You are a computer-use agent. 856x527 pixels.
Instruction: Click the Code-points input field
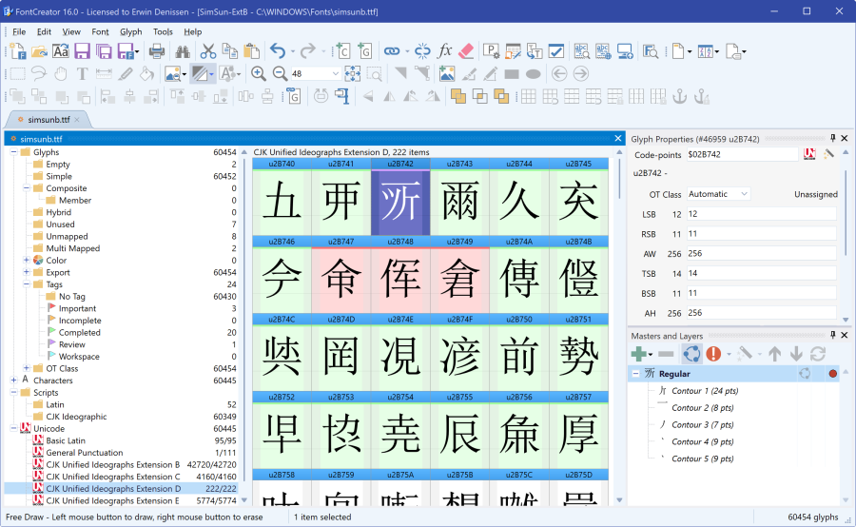point(742,154)
